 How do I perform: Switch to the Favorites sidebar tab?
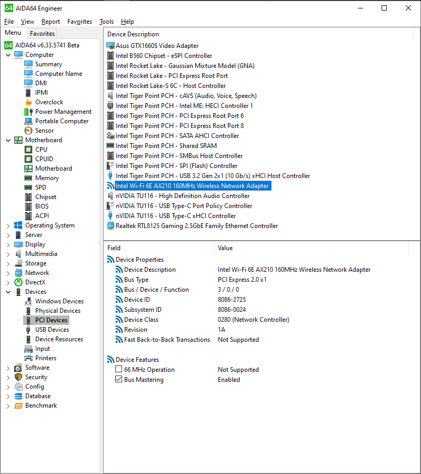[x=42, y=34]
